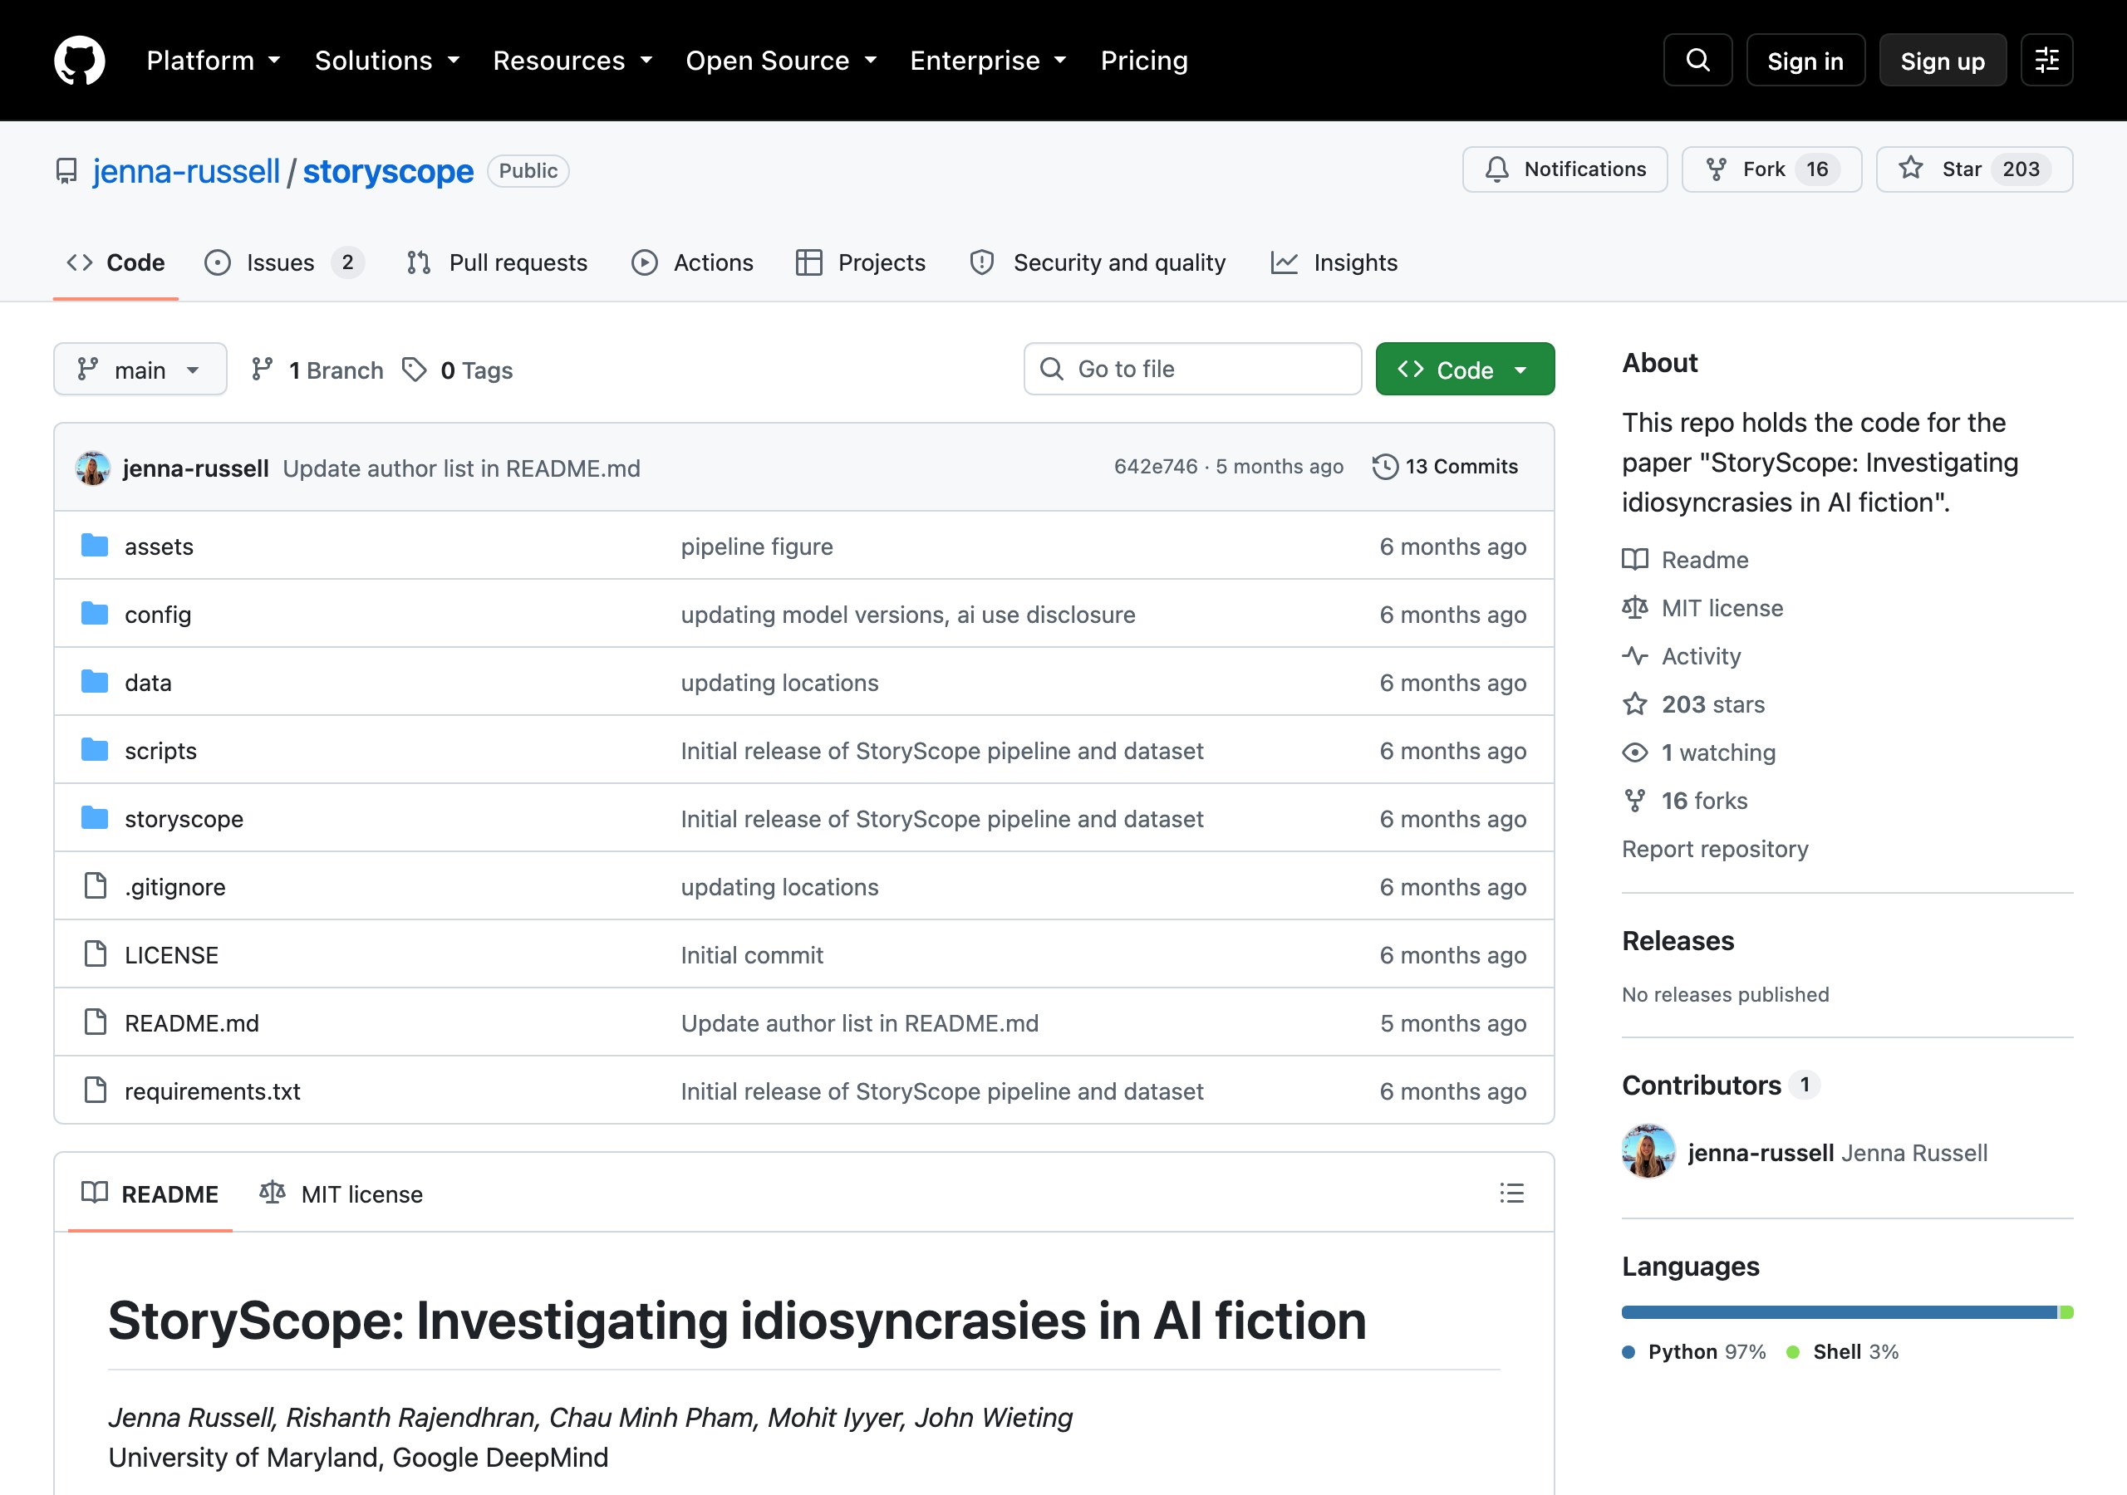The image size is (2127, 1495).
Task: Click the README.md file icon
Action: pos(95,1022)
